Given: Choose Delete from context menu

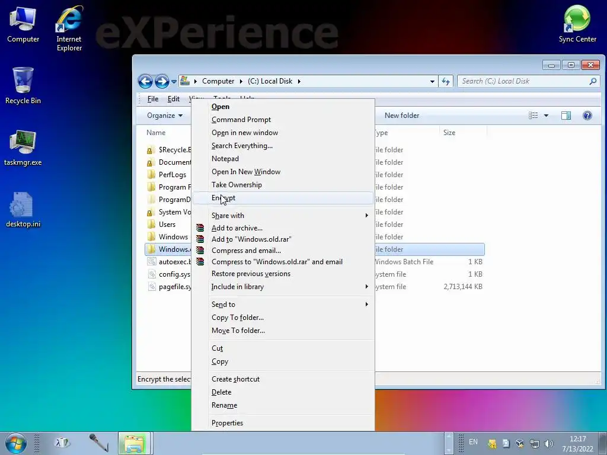Looking at the screenshot, I should (283, 392).
